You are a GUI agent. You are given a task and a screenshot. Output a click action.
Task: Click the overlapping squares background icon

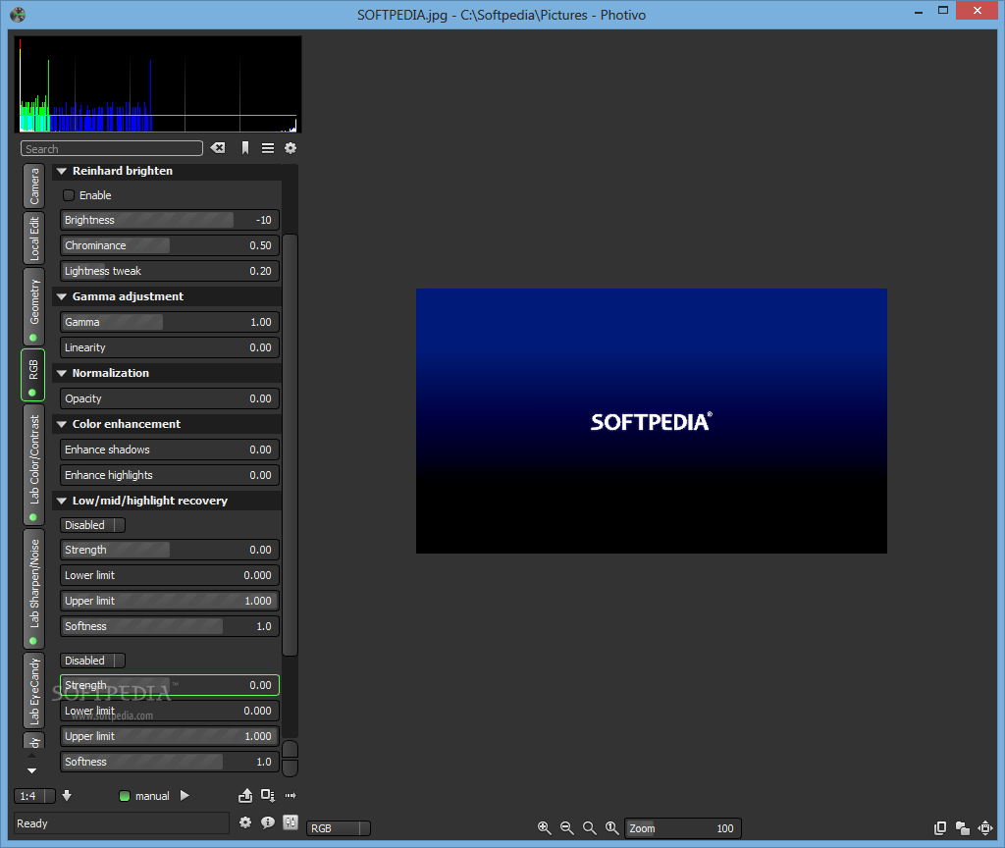click(x=962, y=828)
